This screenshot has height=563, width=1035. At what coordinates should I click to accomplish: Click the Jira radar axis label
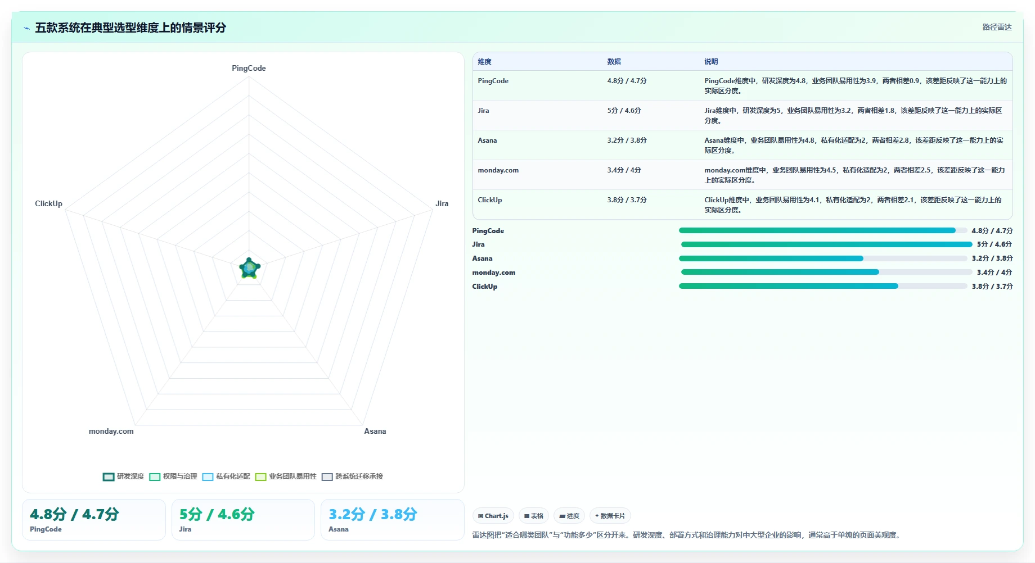[x=442, y=204]
